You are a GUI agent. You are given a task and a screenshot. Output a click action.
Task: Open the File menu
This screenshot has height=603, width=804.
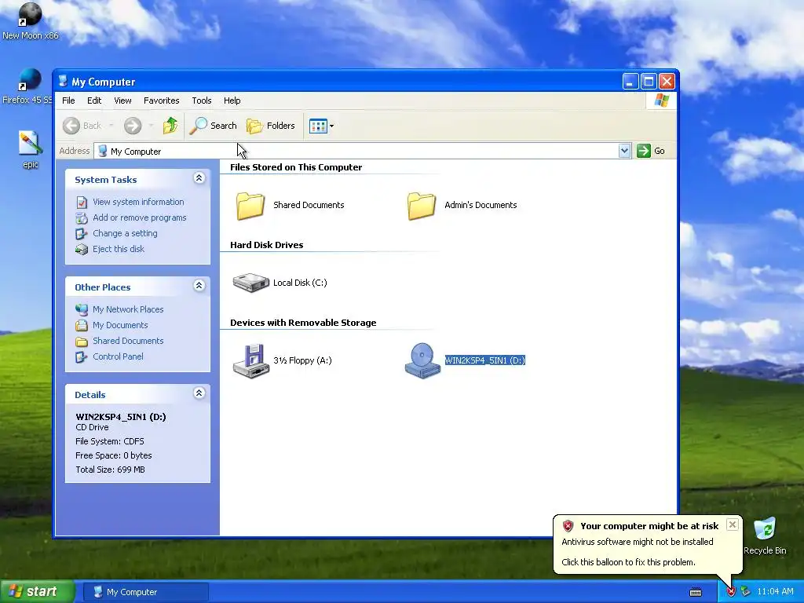pos(68,100)
